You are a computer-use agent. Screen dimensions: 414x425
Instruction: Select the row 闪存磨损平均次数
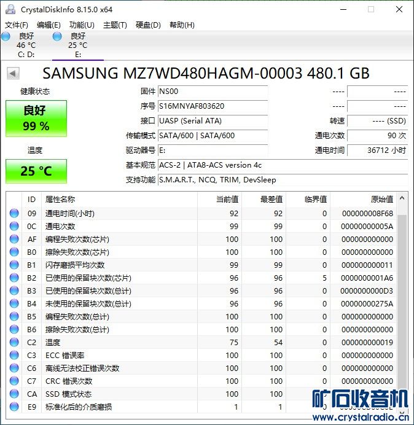(x=201, y=265)
